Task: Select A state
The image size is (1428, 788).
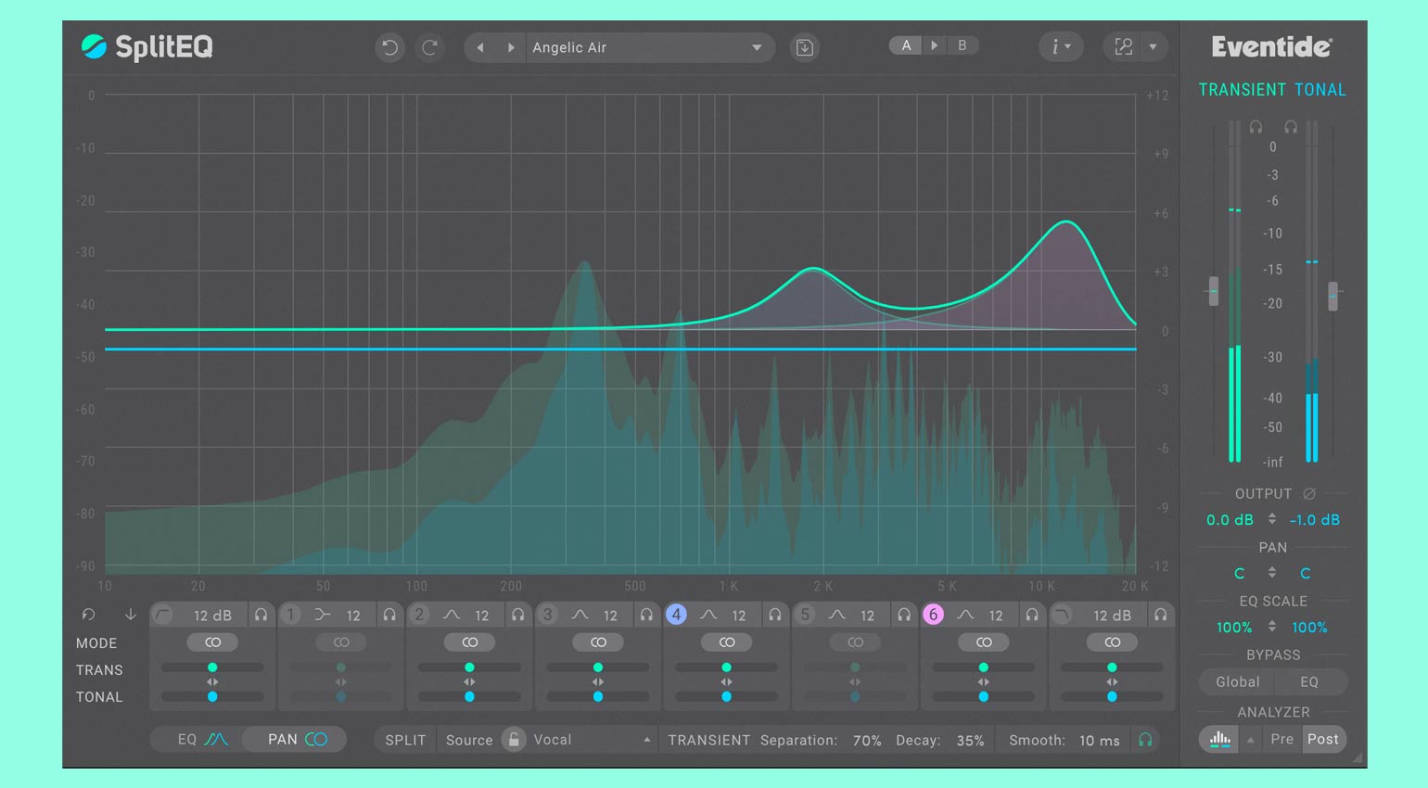Action: [x=906, y=45]
